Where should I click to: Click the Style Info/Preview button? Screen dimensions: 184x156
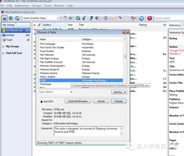click(x=78, y=101)
